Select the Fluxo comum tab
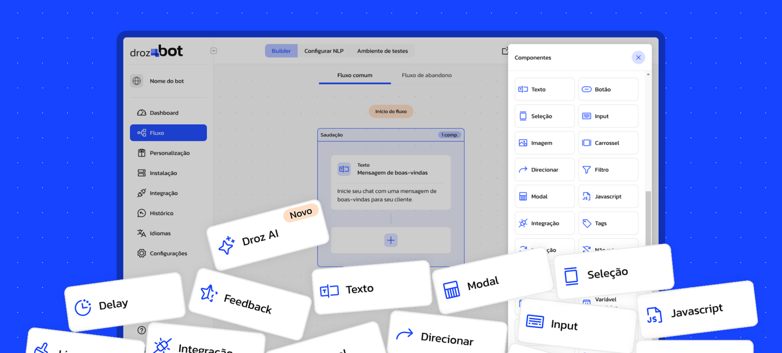 355,75
